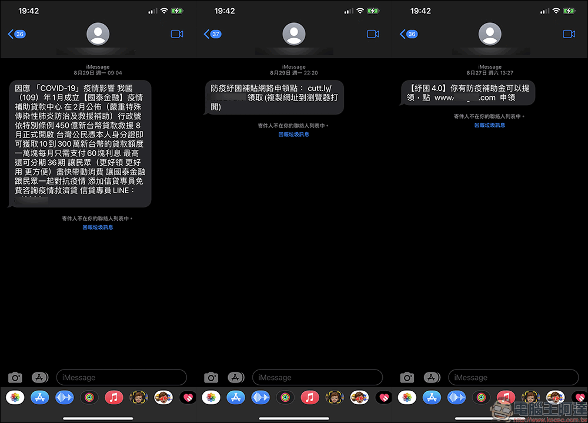
Task: Tap the 8月29日 週一 09:04 timestamp
Action: click(98, 73)
